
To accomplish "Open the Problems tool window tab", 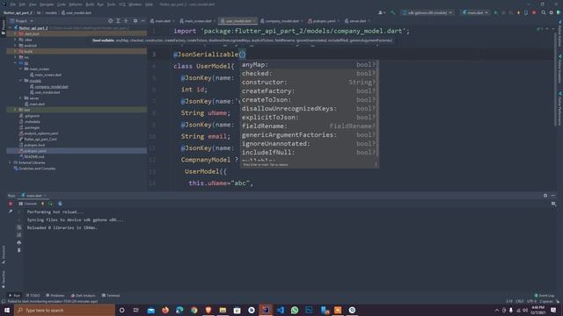I will coord(55,296).
